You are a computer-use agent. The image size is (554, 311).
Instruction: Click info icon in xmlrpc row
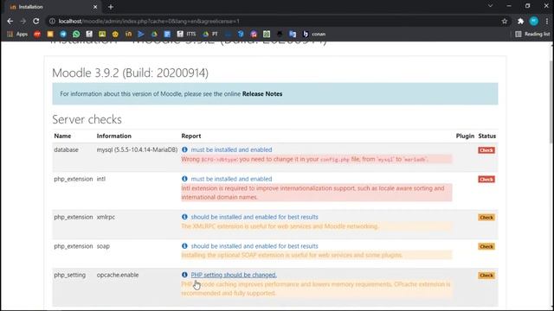coord(184,217)
